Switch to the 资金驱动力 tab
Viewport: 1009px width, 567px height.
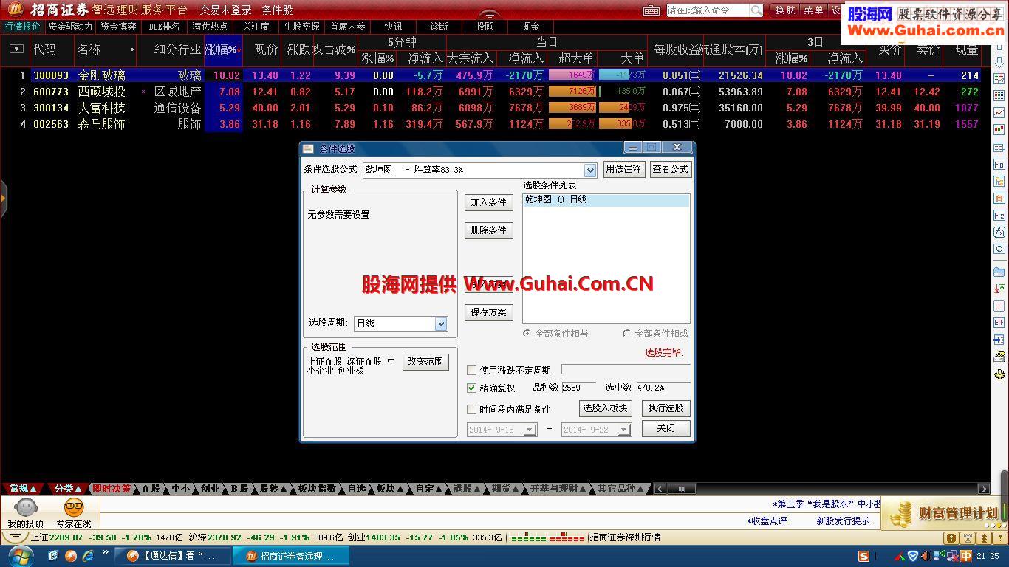(x=70, y=26)
